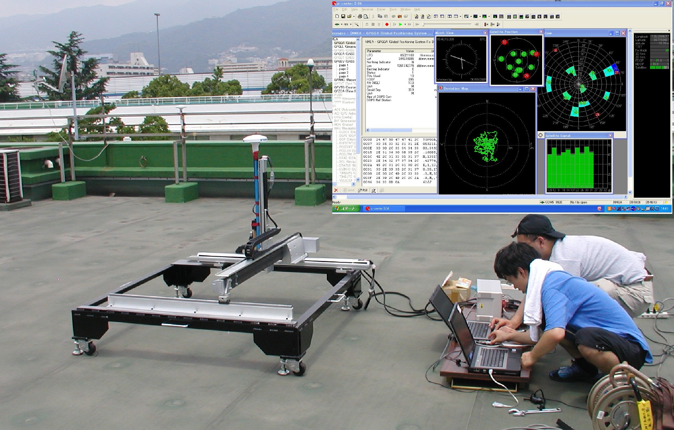Select GPRMC message in the tree
This screenshot has width=674, height=430.
[345, 80]
